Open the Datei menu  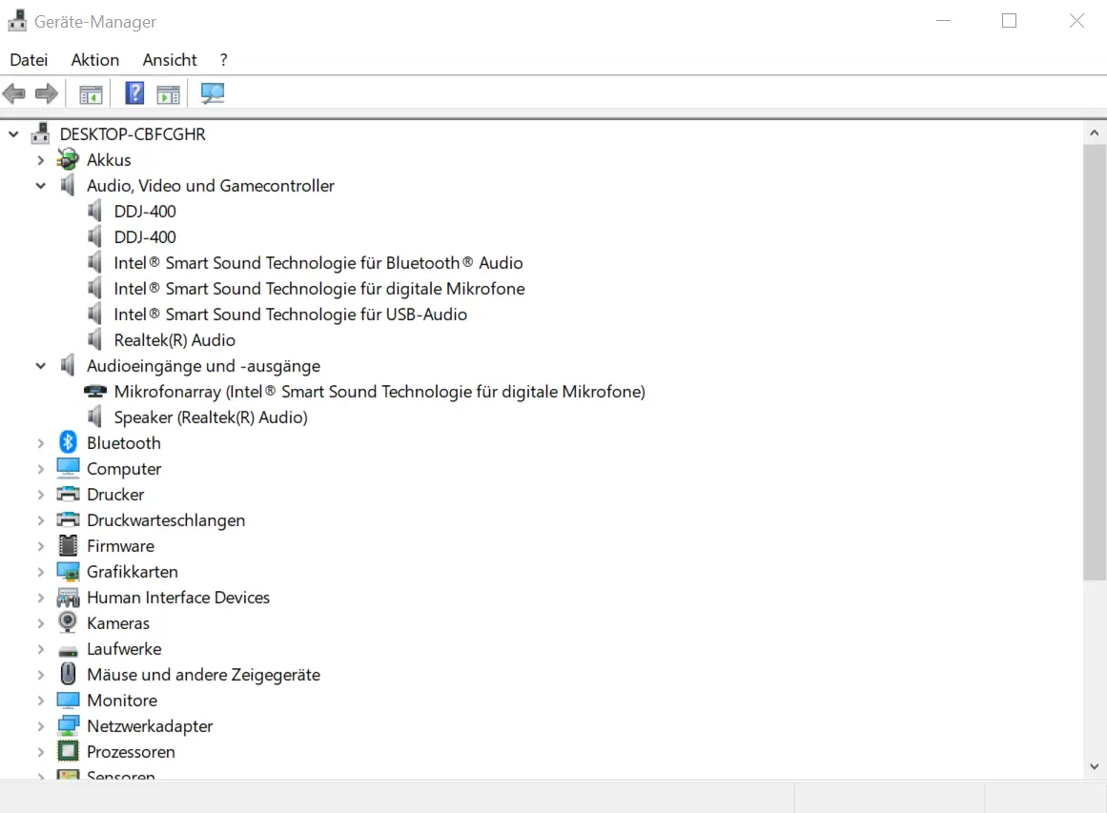(29, 59)
